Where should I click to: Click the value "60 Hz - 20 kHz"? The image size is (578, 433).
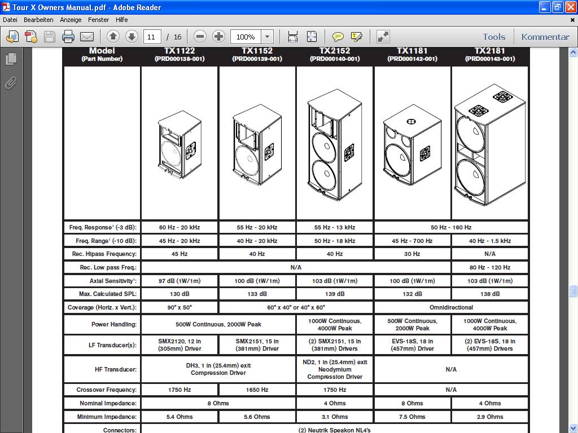pos(179,228)
